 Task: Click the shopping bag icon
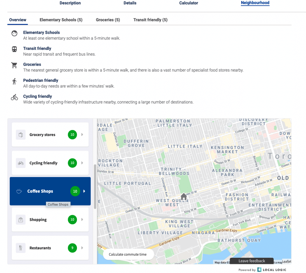(x=21, y=219)
